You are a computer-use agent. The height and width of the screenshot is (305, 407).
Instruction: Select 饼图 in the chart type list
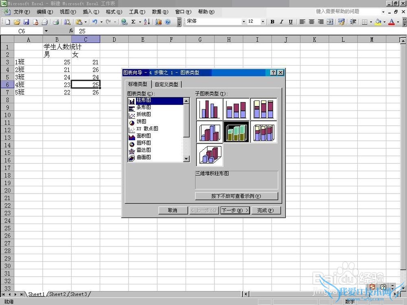click(141, 122)
